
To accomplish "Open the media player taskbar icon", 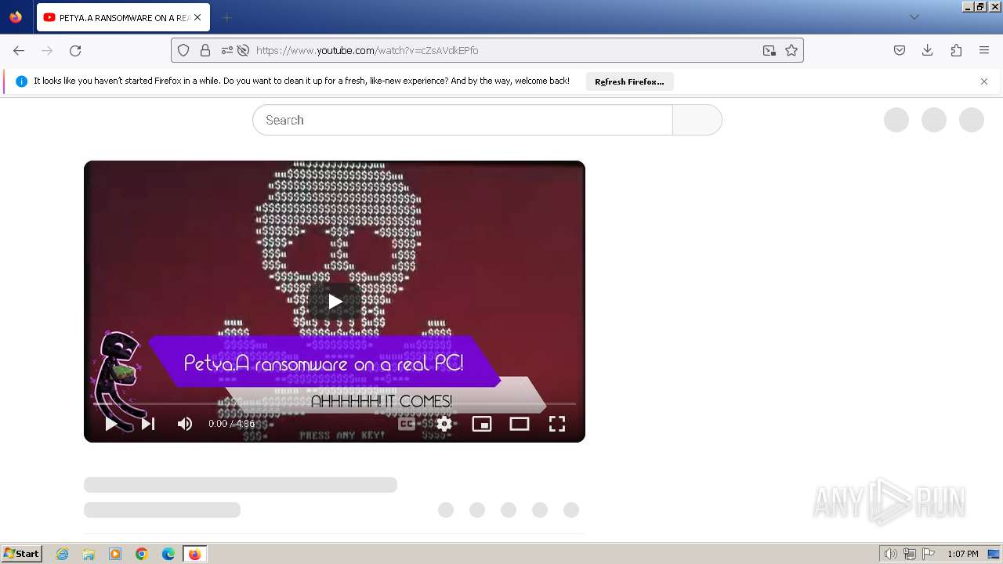I will coord(115,554).
